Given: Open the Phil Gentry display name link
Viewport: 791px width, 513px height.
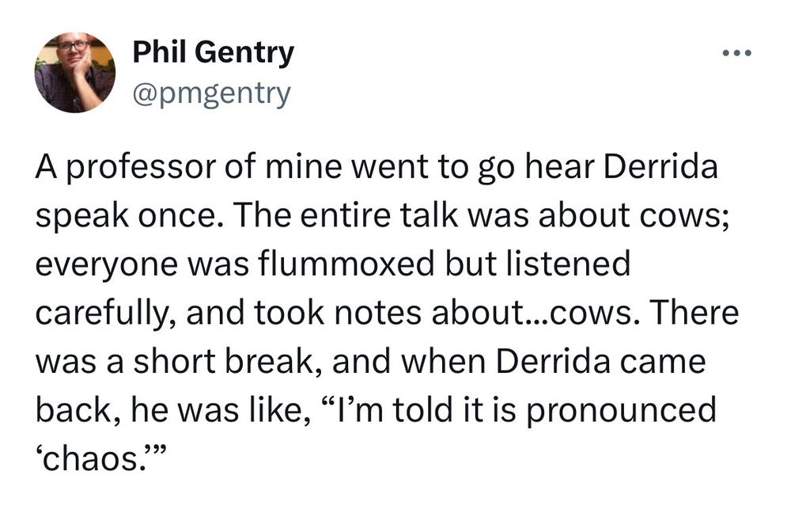Looking at the screenshot, I should point(214,53).
